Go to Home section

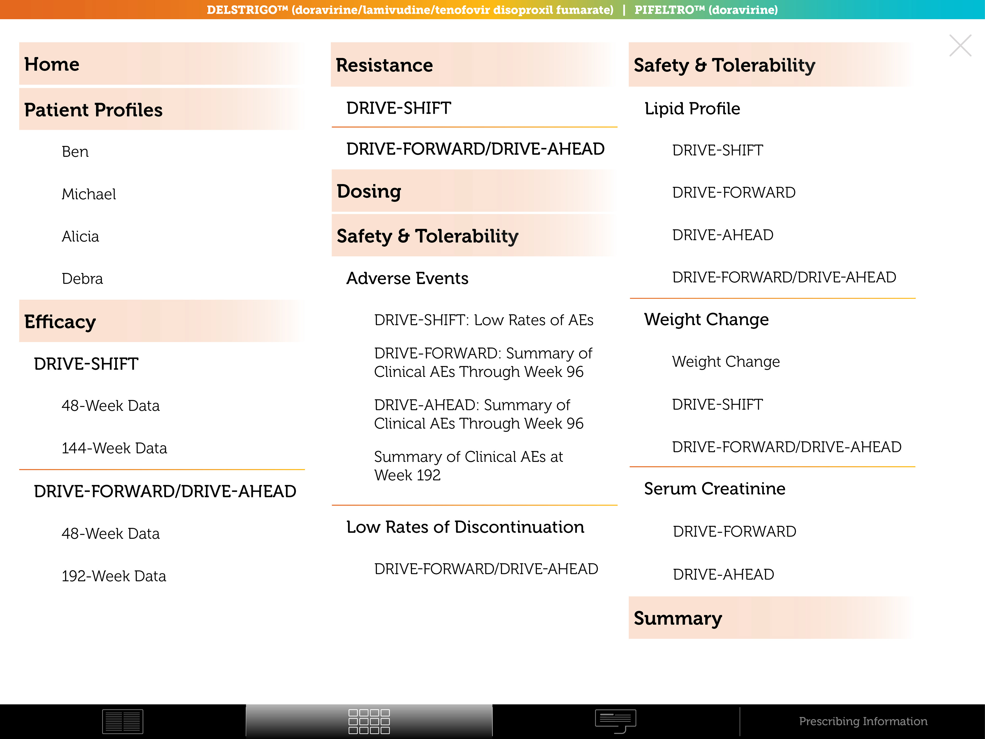click(52, 64)
